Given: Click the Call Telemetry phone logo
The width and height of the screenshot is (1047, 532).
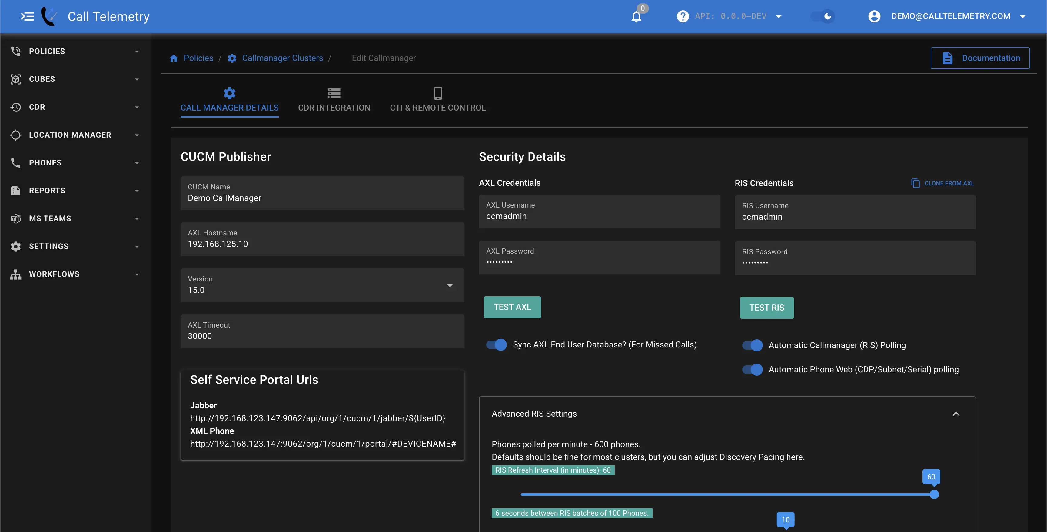Looking at the screenshot, I should [x=49, y=16].
